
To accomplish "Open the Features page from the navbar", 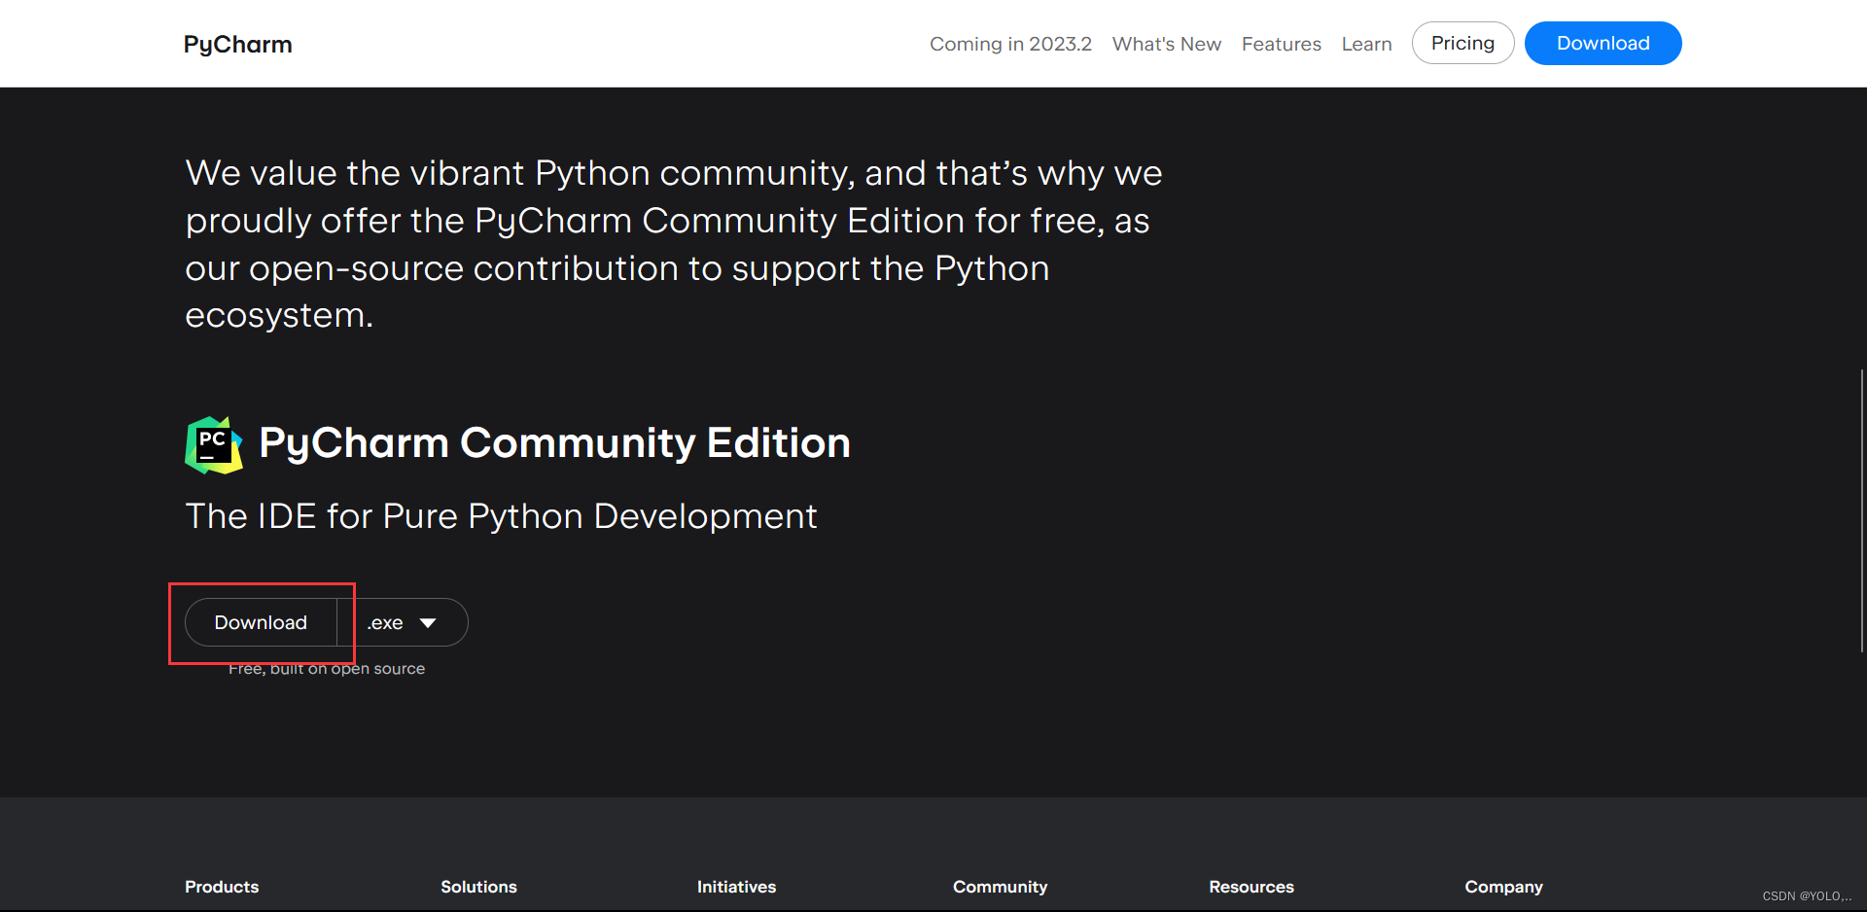I will [x=1281, y=44].
